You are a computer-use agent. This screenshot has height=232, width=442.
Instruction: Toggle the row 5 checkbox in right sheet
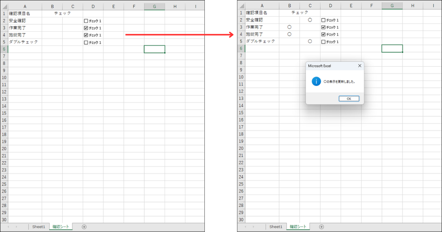point(323,42)
